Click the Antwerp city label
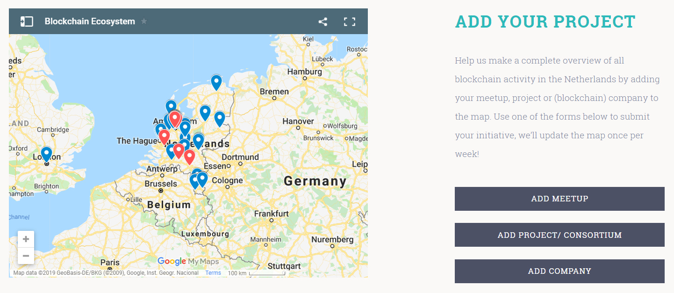This screenshot has height=293, width=674. point(162,169)
